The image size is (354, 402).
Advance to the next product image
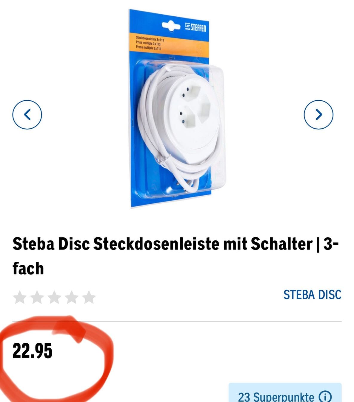click(318, 115)
